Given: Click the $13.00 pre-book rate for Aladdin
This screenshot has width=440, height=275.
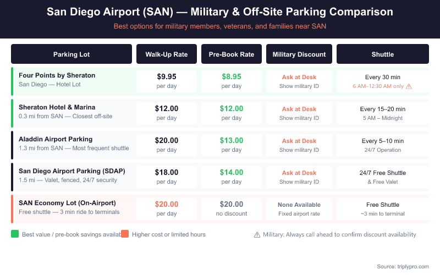Looking at the screenshot, I should point(232,141).
